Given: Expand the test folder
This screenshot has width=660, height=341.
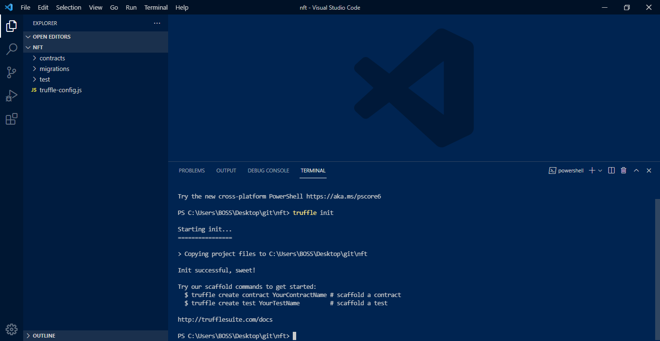Looking at the screenshot, I should click(96, 79).
